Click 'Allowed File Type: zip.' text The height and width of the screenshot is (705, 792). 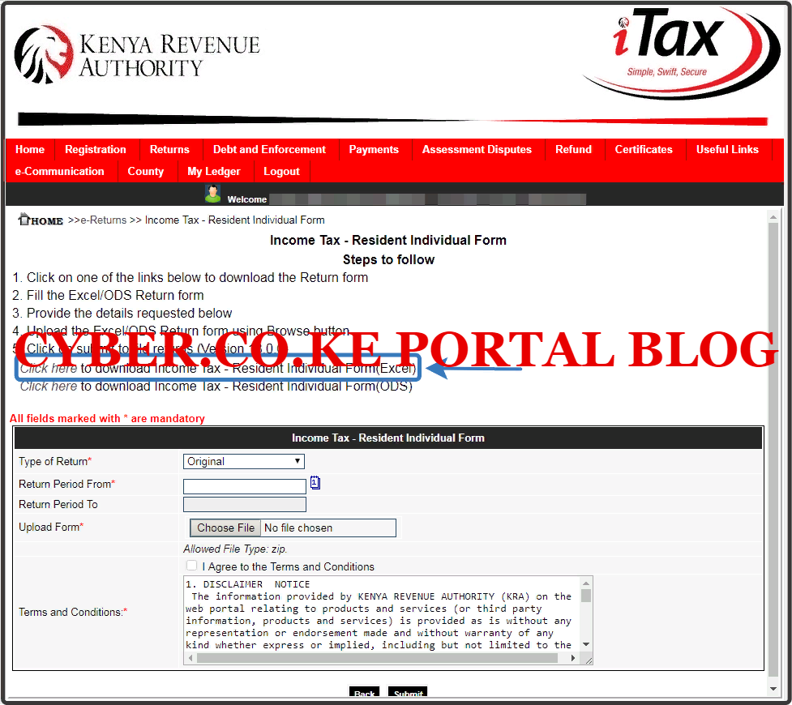coord(235,549)
